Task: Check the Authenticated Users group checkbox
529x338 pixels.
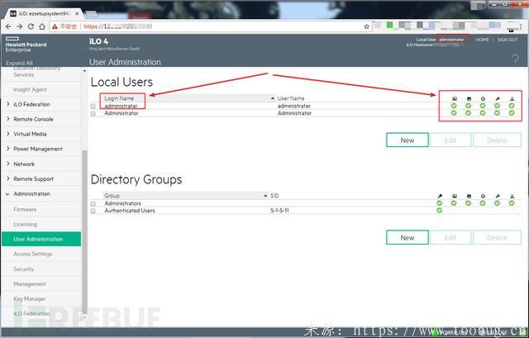Action: click(93, 211)
